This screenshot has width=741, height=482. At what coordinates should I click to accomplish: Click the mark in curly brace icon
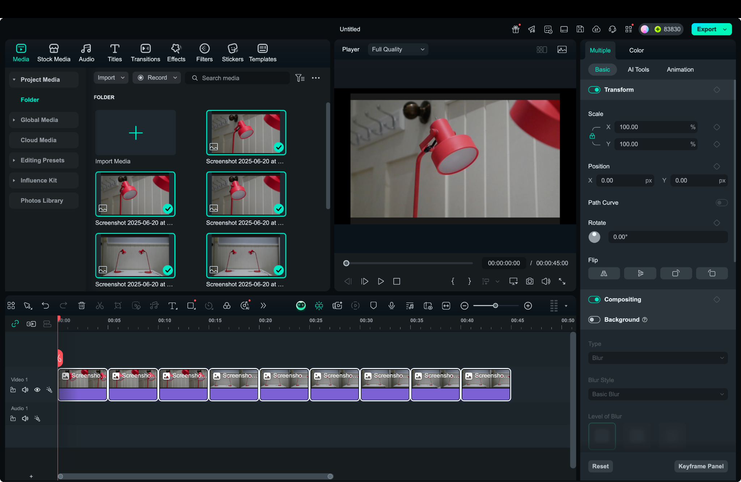coord(453,281)
